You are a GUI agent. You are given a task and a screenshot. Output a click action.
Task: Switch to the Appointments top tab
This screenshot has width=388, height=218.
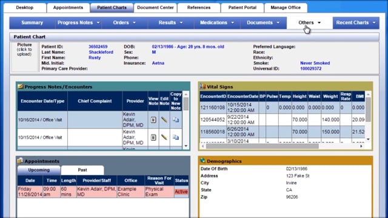tap(68, 8)
